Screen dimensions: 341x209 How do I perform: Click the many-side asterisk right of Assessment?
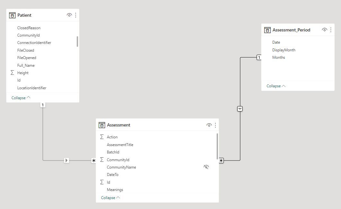pyautogui.click(x=221, y=161)
